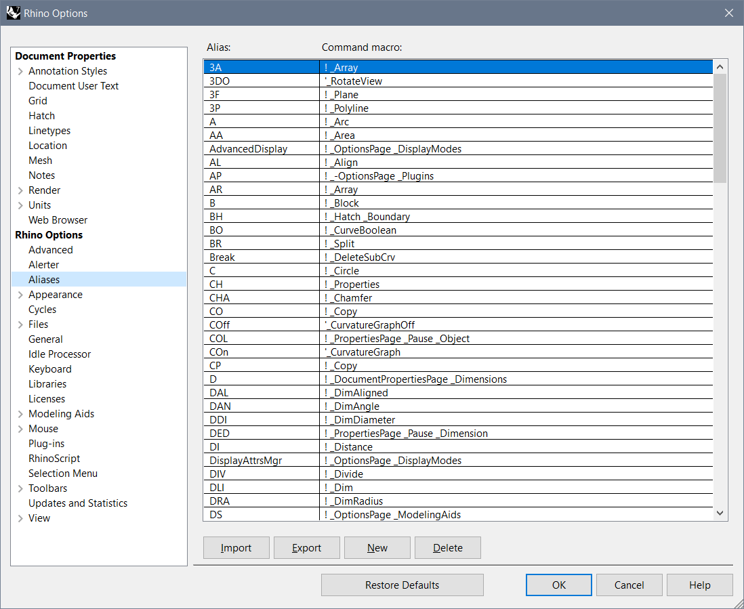The height and width of the screenshot is (609, 744).
Task: Open the Selection Menu page
Action: [63, 474]
